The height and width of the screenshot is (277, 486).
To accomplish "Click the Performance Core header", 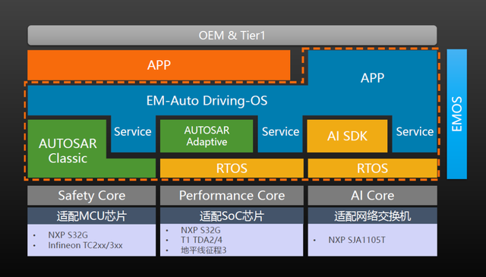I will coord(232,196).
